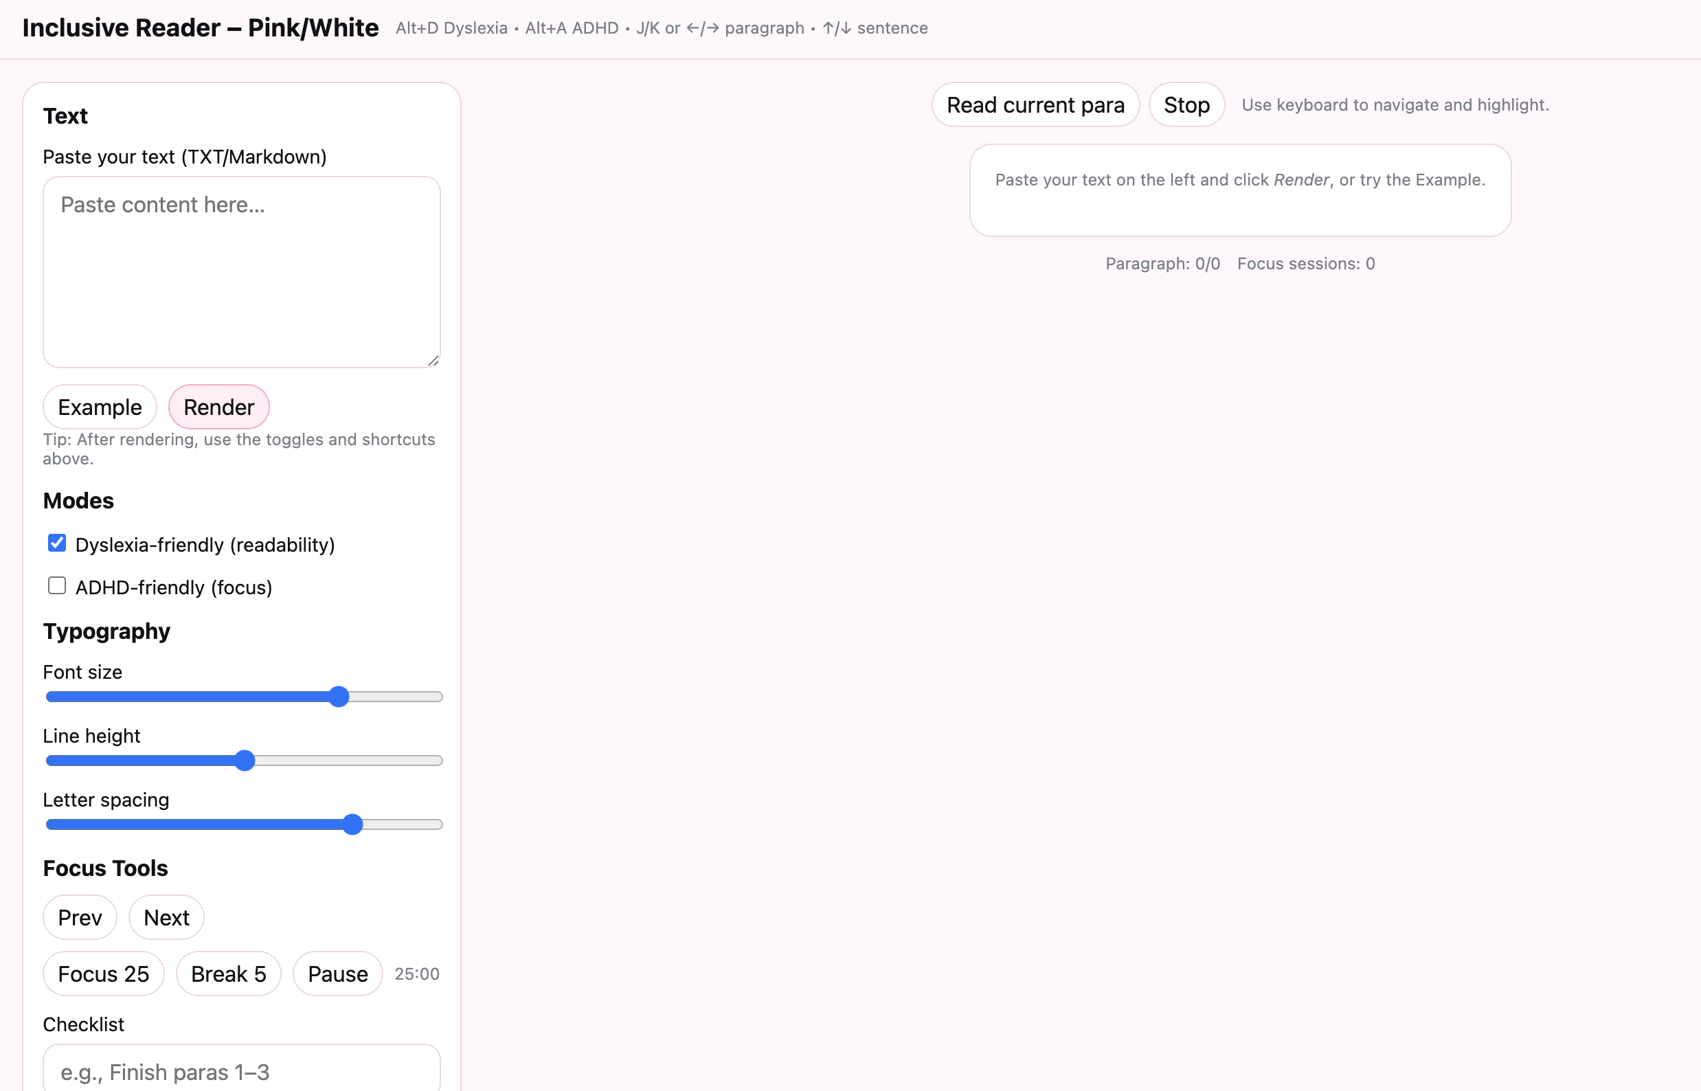1701x1091 pixels.
Task: Click the 25:00 timer display
Action: (x=416, y=974)
